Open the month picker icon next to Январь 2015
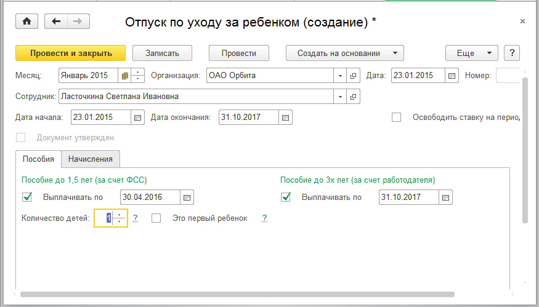 125,76
